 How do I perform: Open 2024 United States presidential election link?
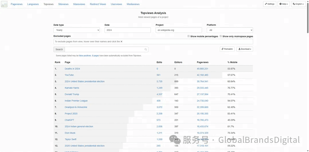tap(84, 82)
